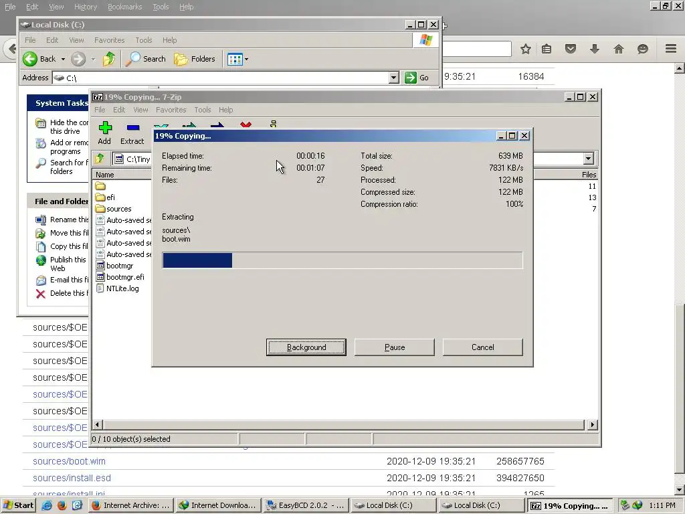Click the Forward arrow in Local Disk window

click(x=78, y=59)
